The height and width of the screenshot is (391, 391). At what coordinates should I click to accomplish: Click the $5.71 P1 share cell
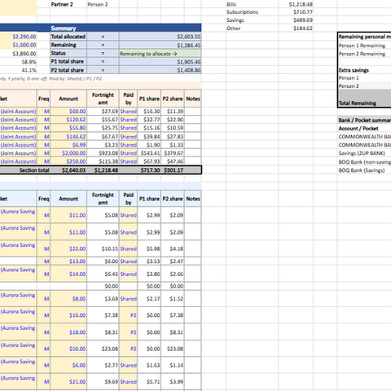click(x=149, y=382)
